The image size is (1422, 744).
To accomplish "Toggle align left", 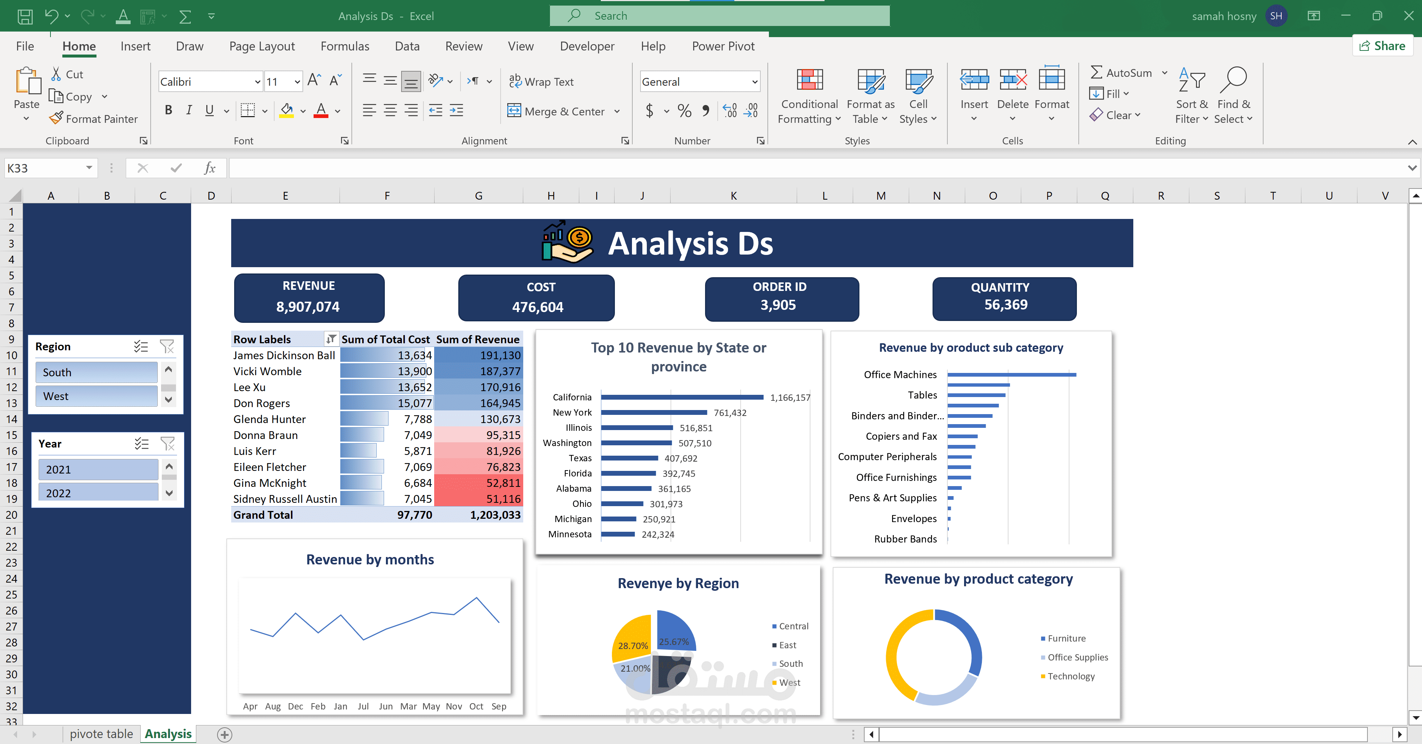I will (x=369, y=110).
